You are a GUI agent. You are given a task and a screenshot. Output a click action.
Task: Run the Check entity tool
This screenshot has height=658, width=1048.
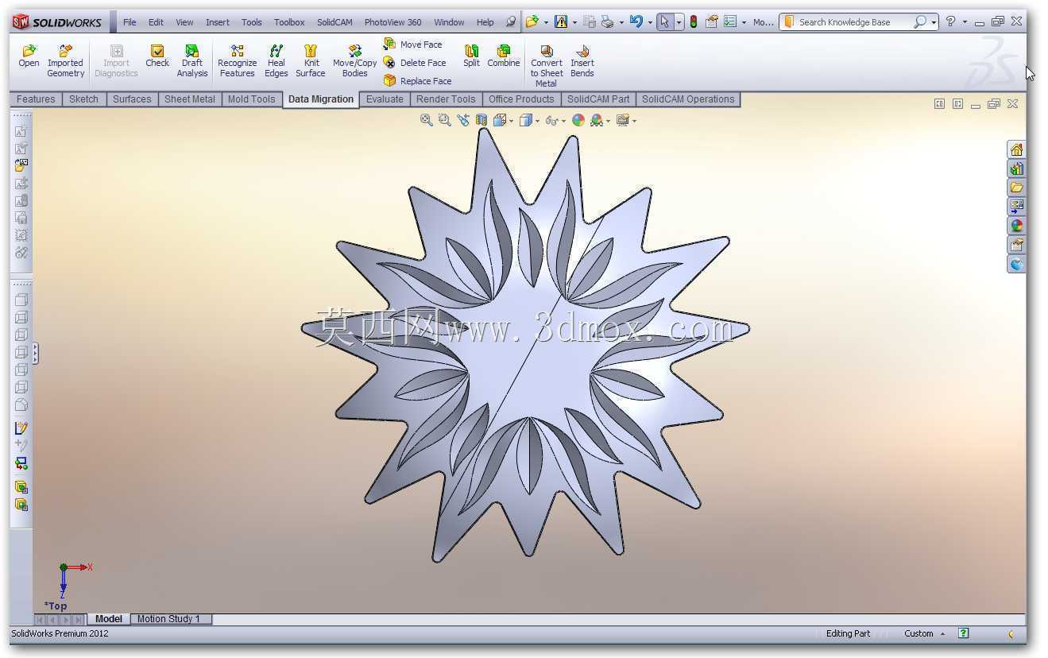pos(157,56)
